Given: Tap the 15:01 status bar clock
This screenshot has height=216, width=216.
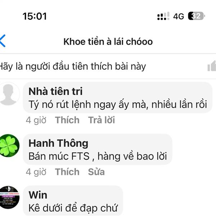Looking at the screenshot, I should (35, 16).
